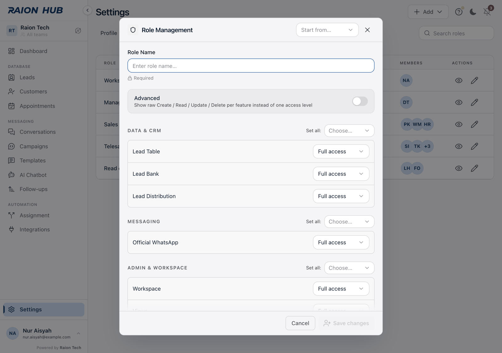Open the Add button menu
502x353 pixels.
428,12
